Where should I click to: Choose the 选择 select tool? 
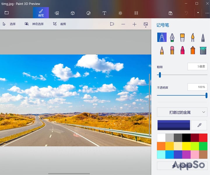click(x=9, y=24)
